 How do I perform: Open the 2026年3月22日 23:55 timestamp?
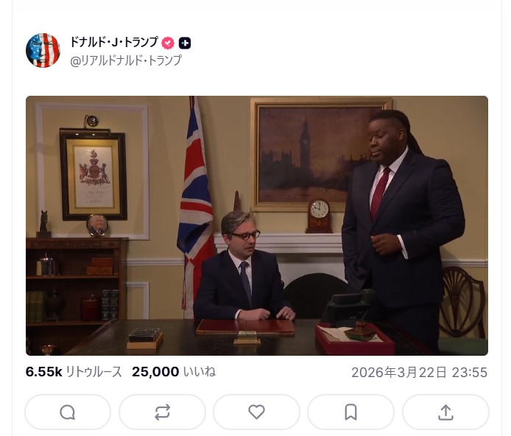coord(420,373)
